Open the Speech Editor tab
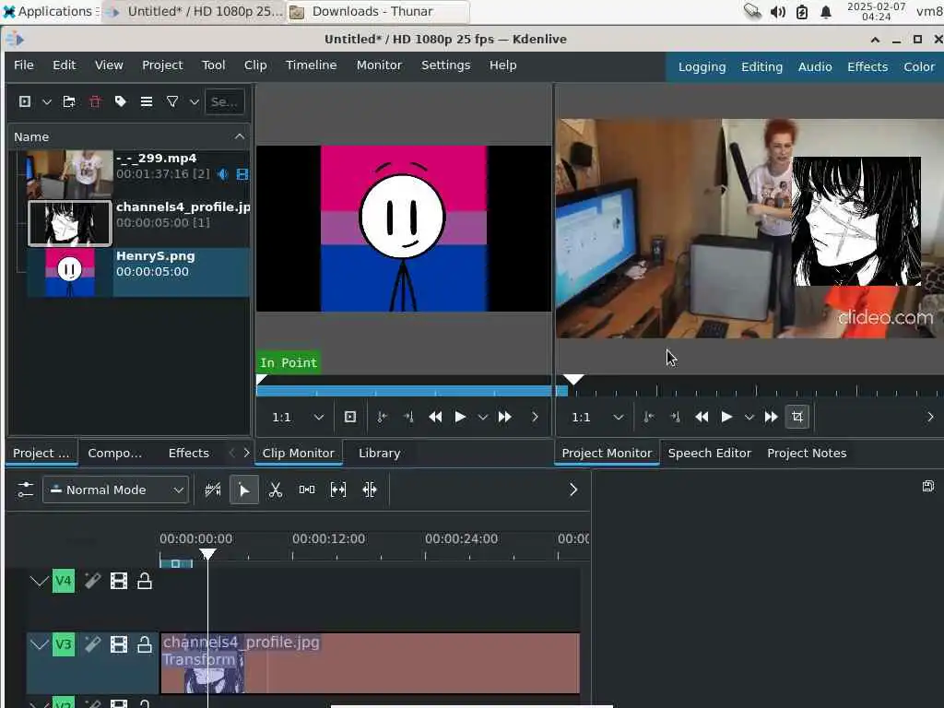This screenshot has width=944, height=708. point(709,453)
